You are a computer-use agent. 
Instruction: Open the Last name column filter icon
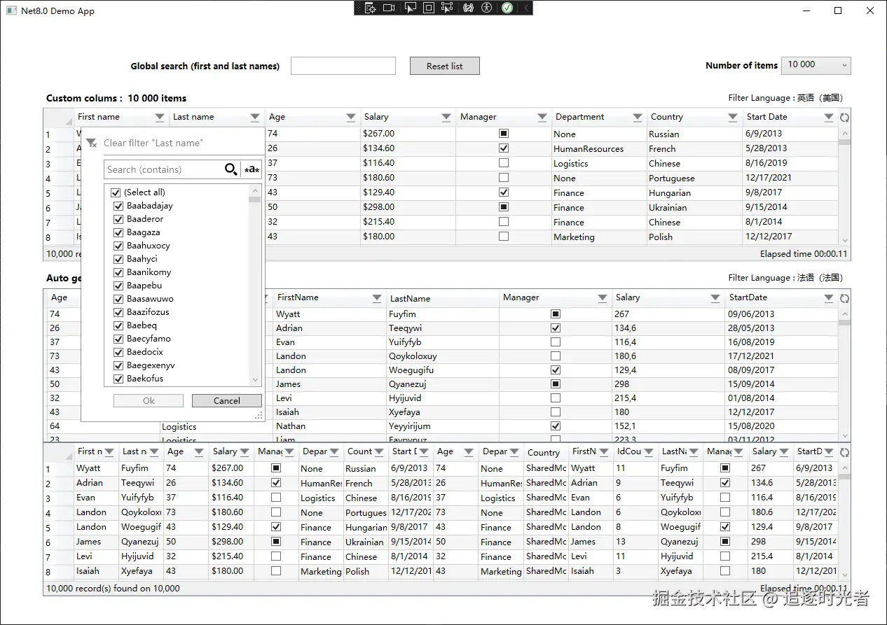click(x=255, y=118)
